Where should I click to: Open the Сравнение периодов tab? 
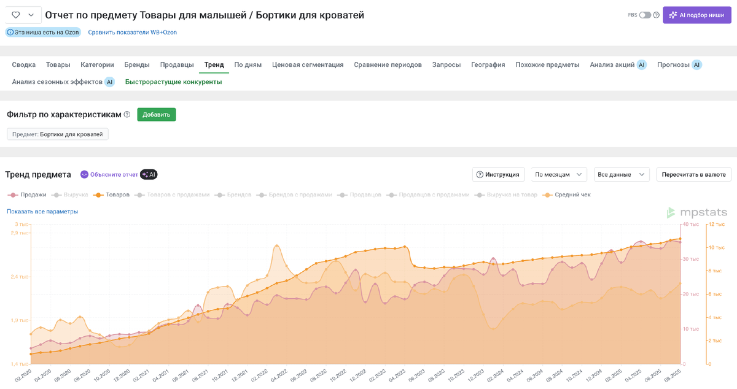coord(388,64)
